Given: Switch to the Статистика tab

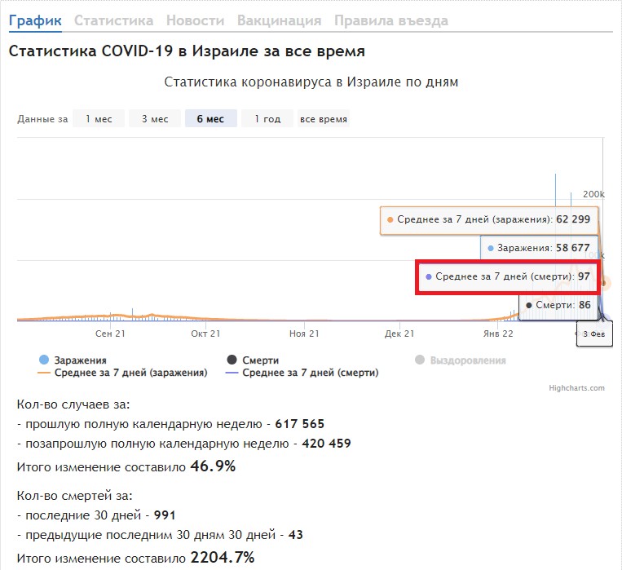Looking at the screenshot, I should [x=113, y=20].
